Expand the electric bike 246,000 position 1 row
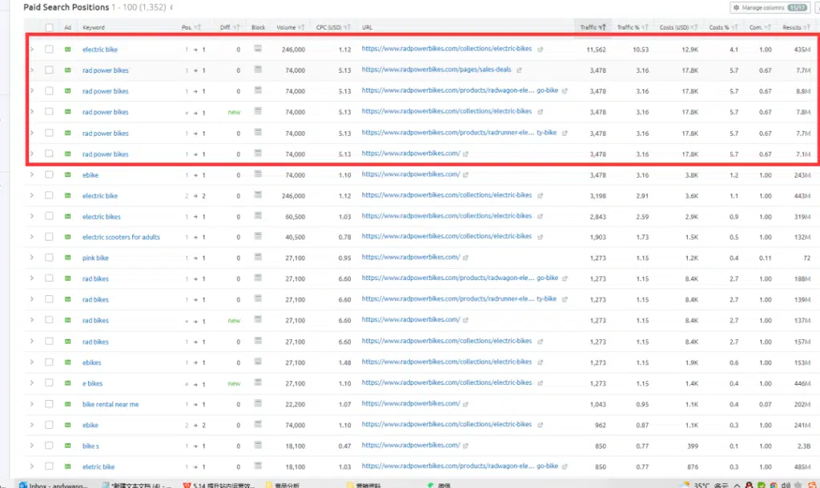This screenshot has height=488, width=820. [32, 49]
